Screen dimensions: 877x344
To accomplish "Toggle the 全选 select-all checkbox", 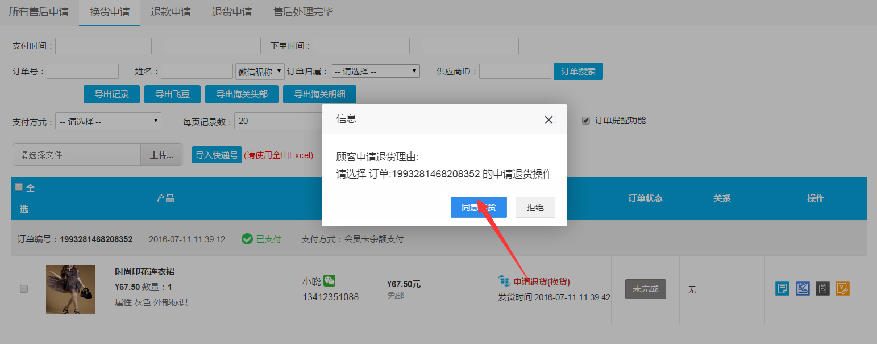I will [19, 187].
